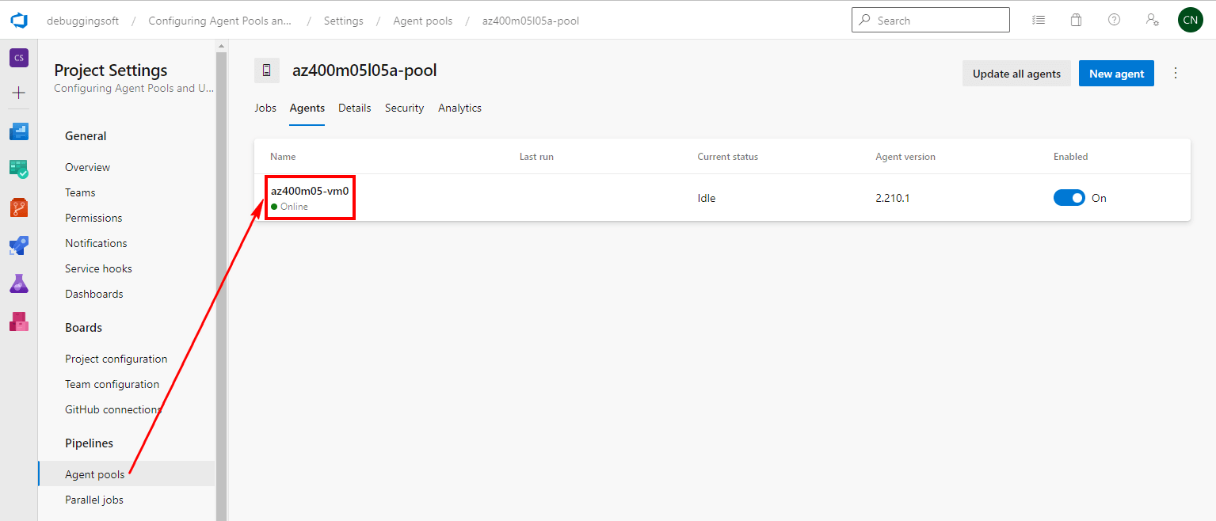Screen dimensions: 1216x521
Task: Open Repos from the left sidebar
Action: [18, 207]
